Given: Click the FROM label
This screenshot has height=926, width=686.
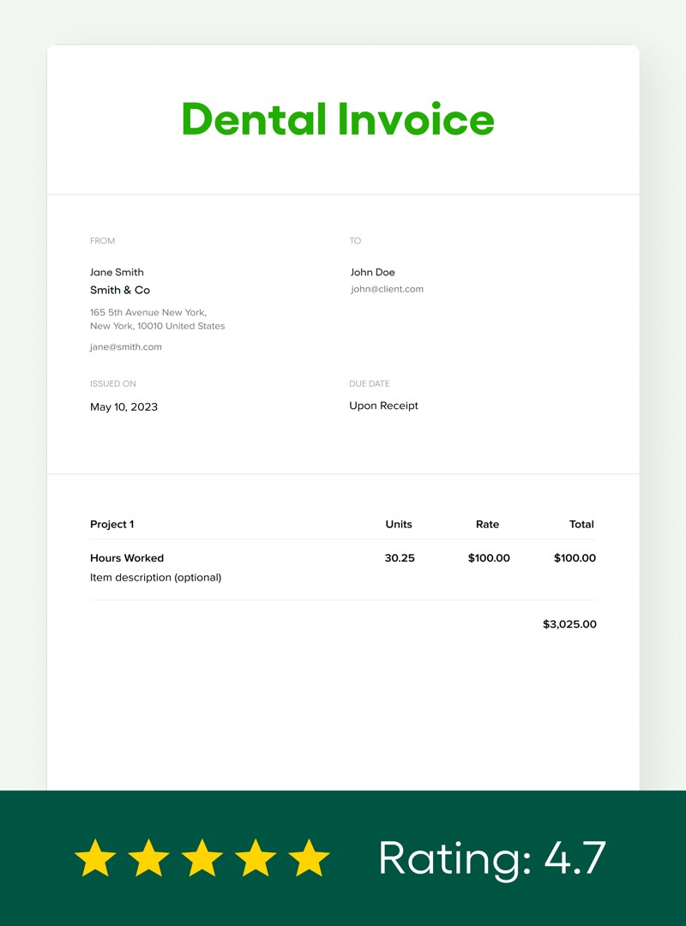Looking at the screenshot, I should 102,241.
